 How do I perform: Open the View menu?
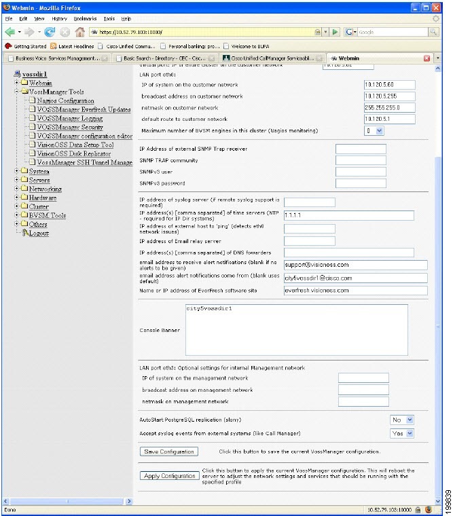[39, 19]
